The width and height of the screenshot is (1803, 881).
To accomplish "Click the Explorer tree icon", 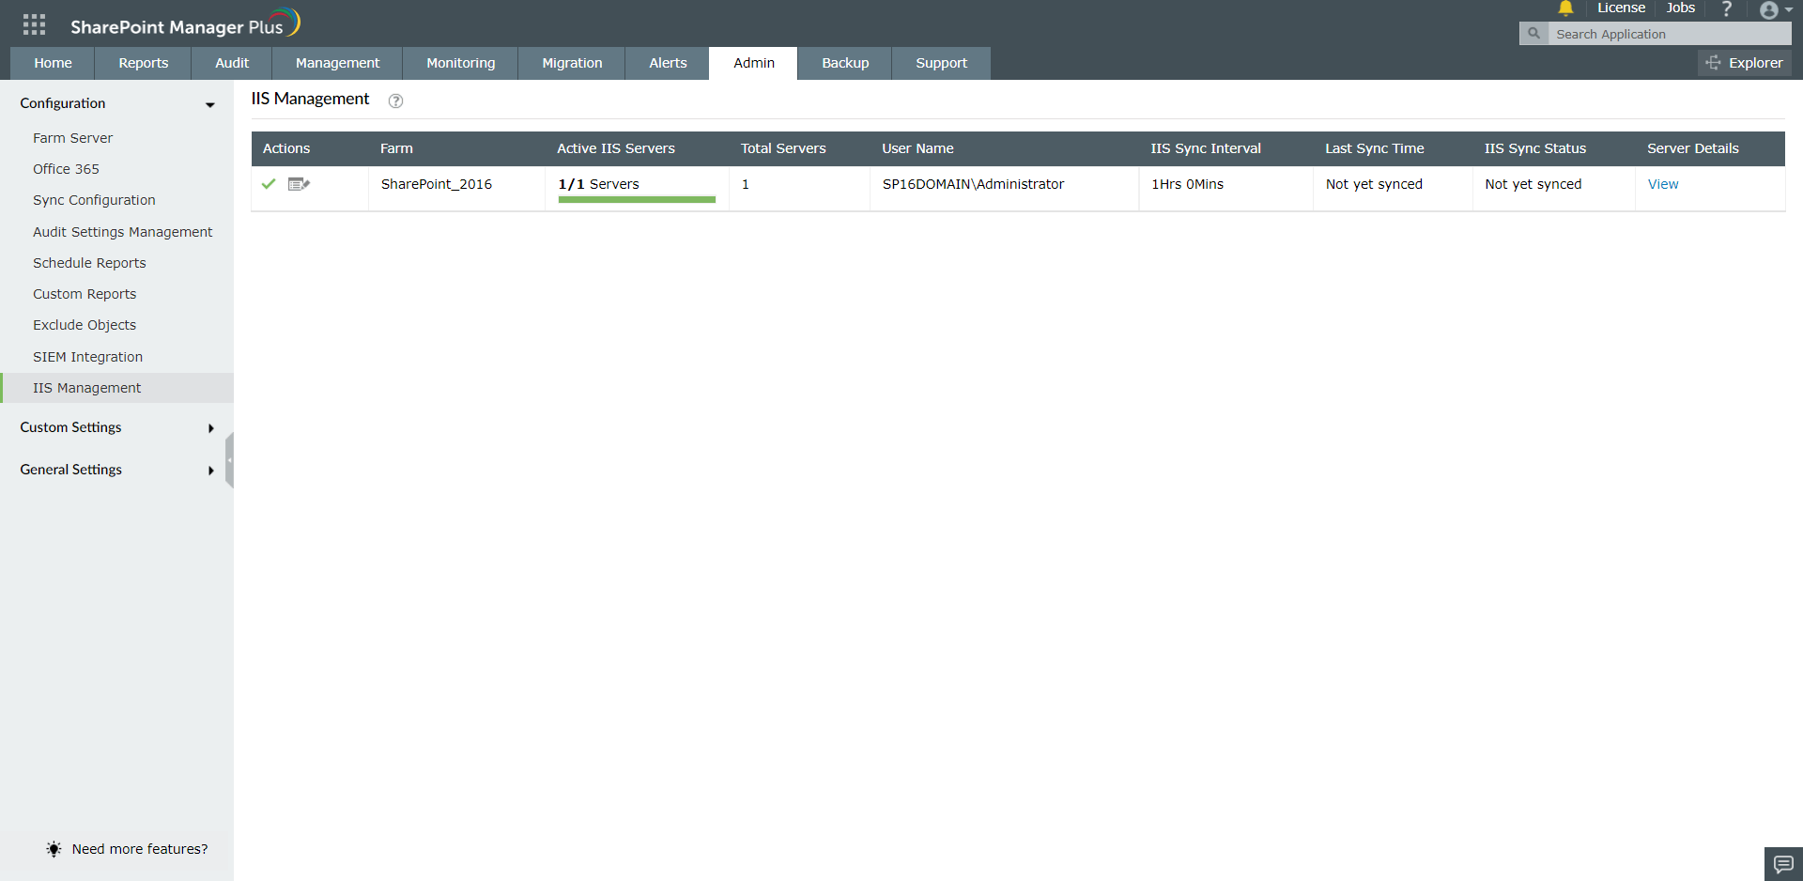I will pyautogui.click(x=1715, y=62).
